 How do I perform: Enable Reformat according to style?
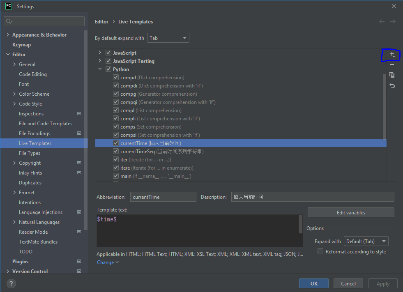coord(320,252)
